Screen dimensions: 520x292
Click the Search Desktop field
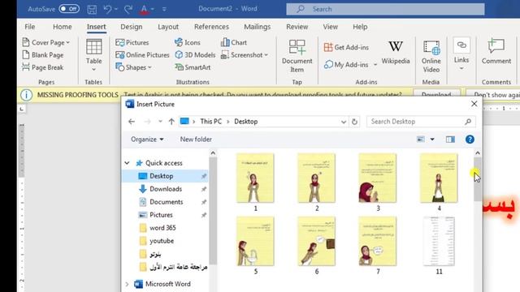421,122
